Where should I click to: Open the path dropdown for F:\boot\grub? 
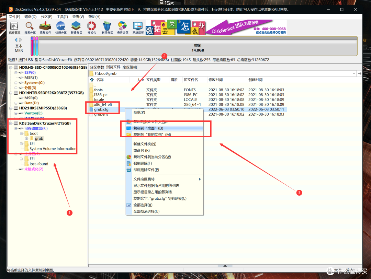354,73
